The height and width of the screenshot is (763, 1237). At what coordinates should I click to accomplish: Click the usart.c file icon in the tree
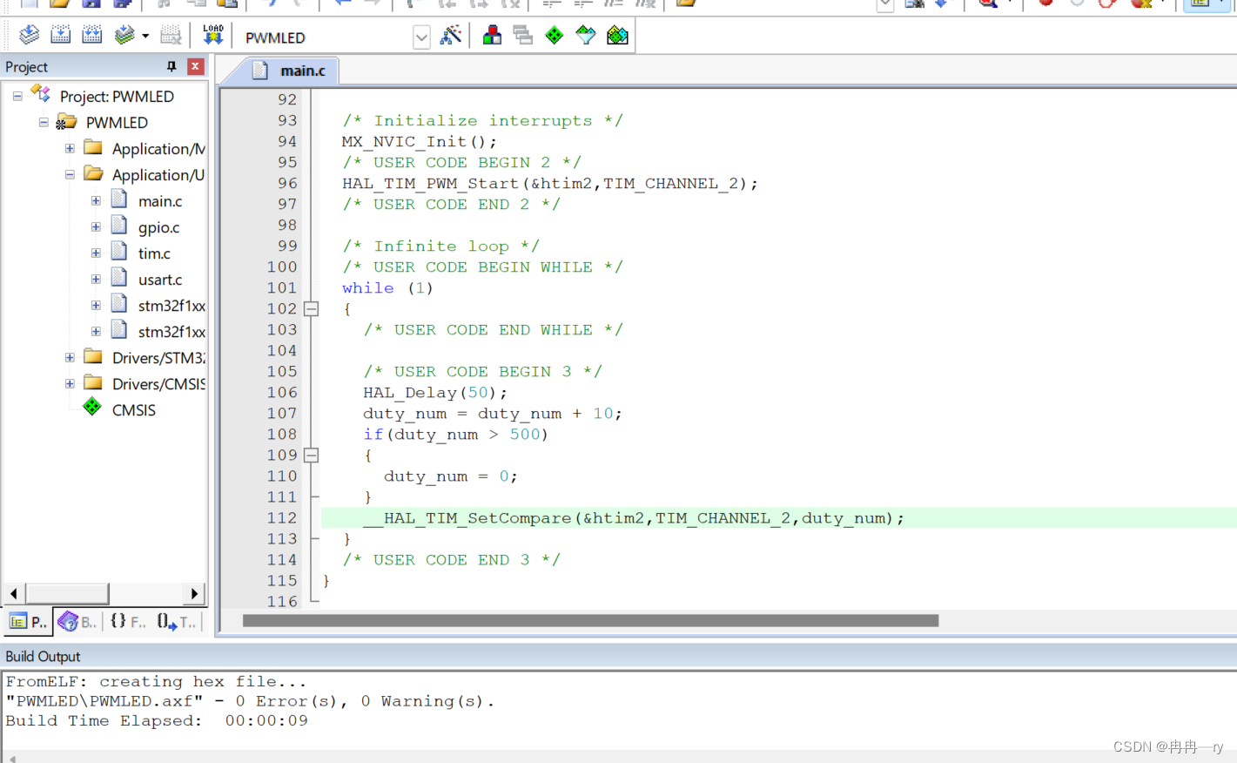pos(119,279)
